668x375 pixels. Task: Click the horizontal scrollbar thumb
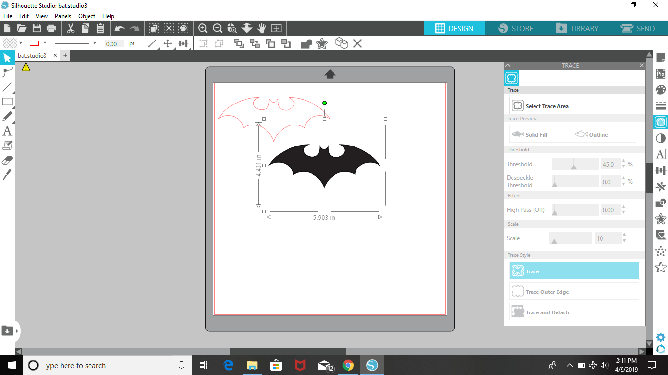click(x=288, y=351)
